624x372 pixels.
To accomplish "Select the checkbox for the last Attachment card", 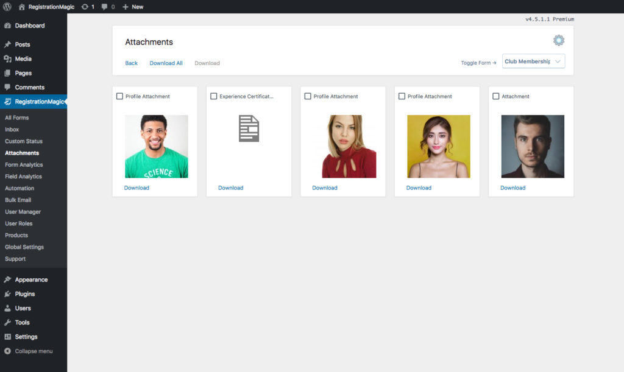I will (495, 96).
